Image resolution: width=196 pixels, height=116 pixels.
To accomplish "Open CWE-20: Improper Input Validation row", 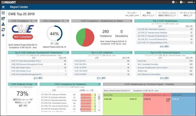I will (x=165, y=32).
